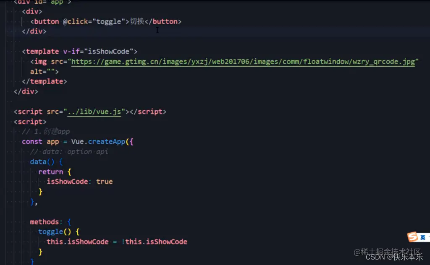Click the Sogou input method S icon
Image resolution: width=430 pixels, height=265 pixels.
click(412, 237)
